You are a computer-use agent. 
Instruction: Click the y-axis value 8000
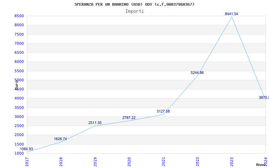pyautogui.click(x=19, y=25)
